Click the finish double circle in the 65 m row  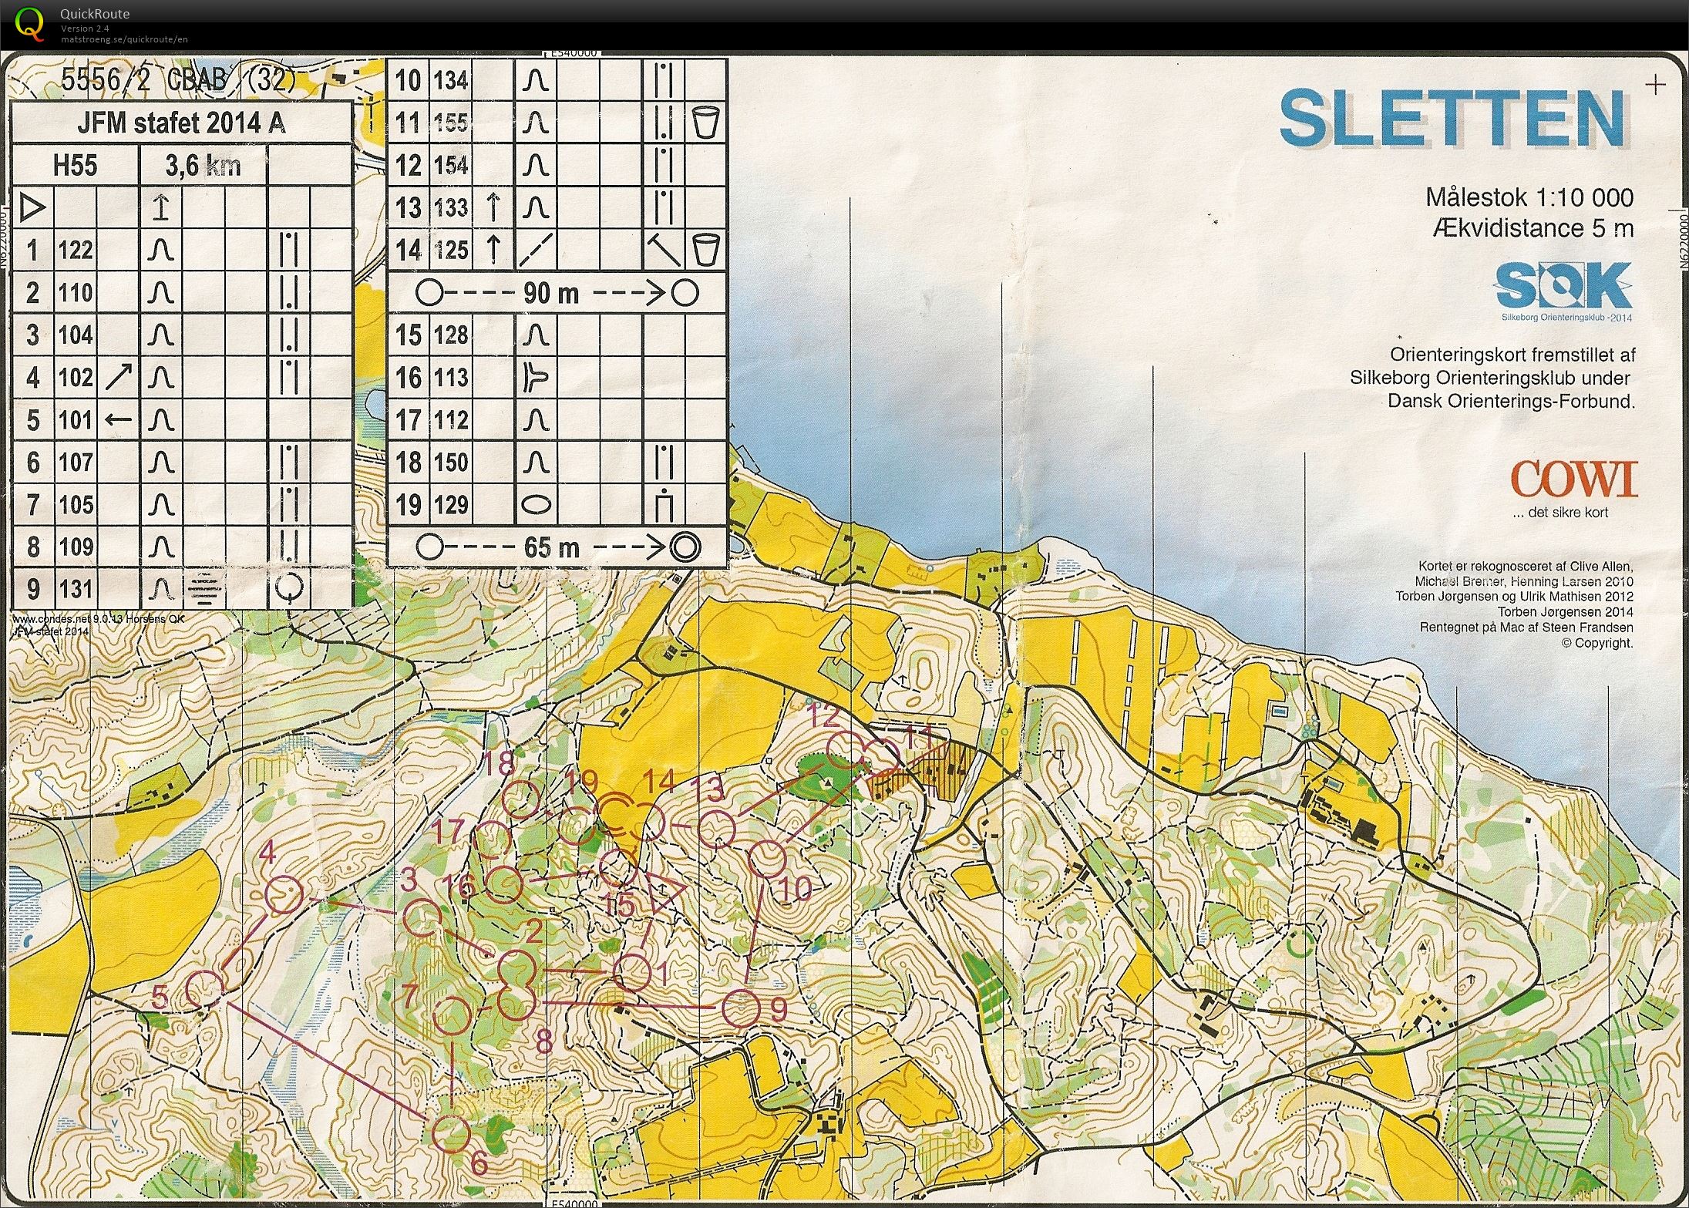(x=685, y=547)
